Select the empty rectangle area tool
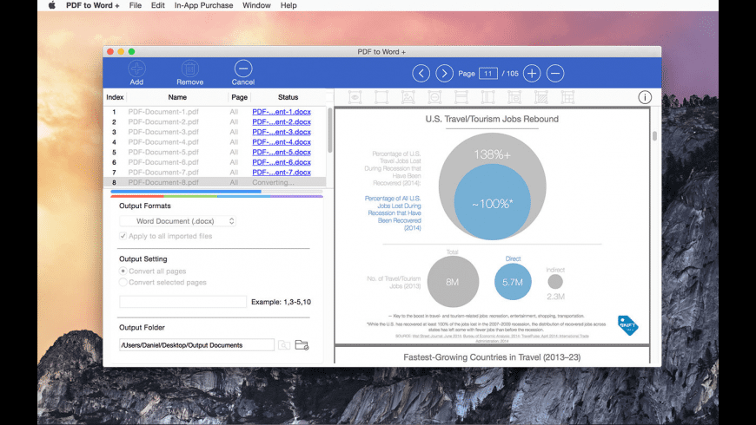Screen dimensions: 756x425 tap(381, 97)
